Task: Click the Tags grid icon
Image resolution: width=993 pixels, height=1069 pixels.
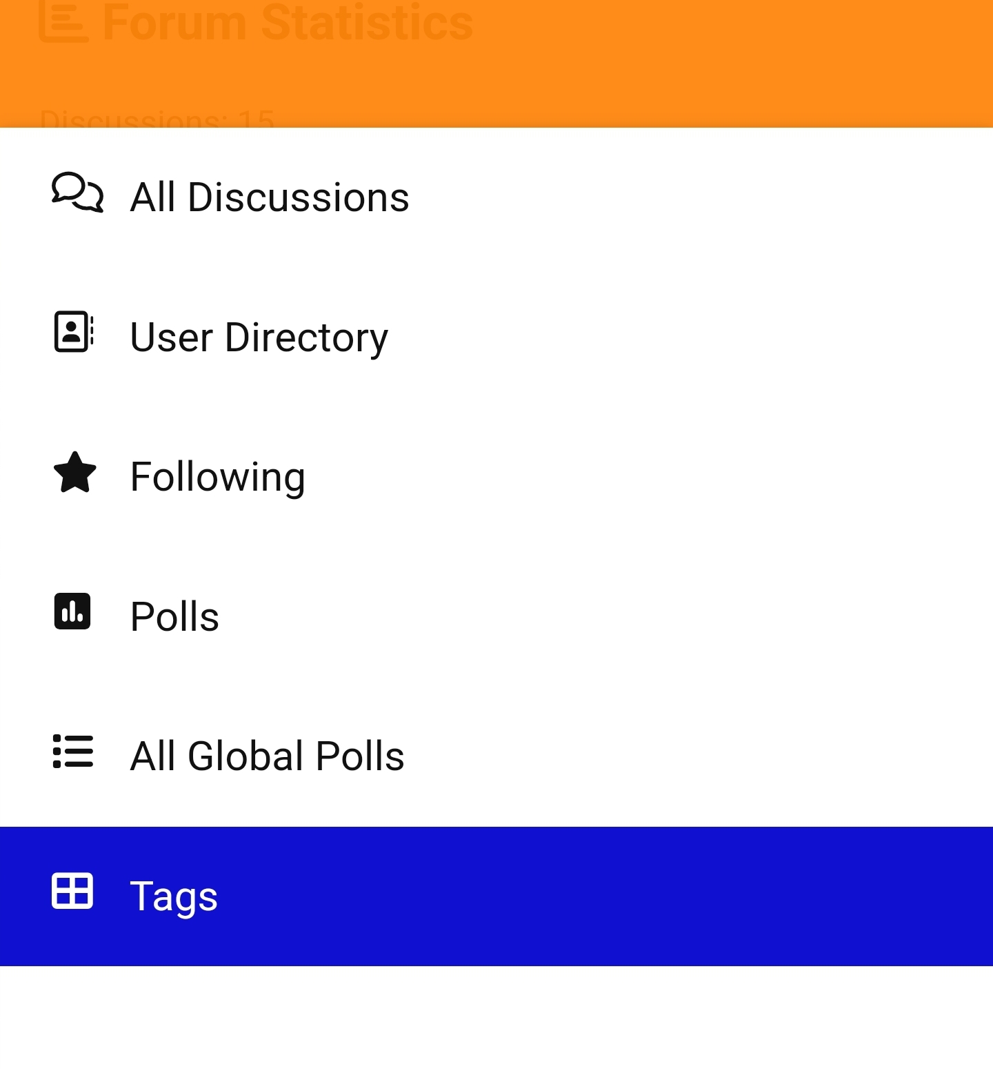Action: point(72,892)
